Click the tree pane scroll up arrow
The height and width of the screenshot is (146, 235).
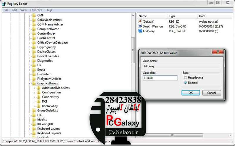point(133,15)
